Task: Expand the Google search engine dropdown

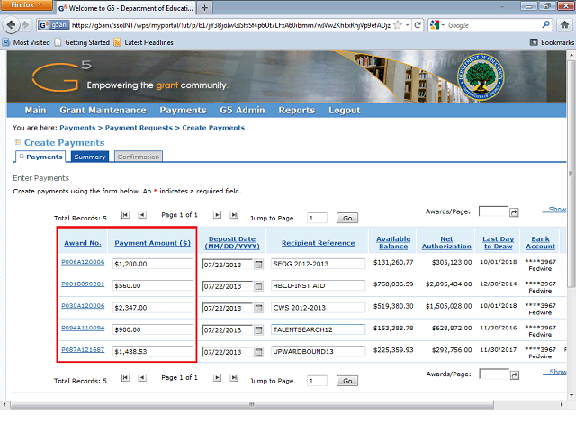Action: tap(441, 25)
